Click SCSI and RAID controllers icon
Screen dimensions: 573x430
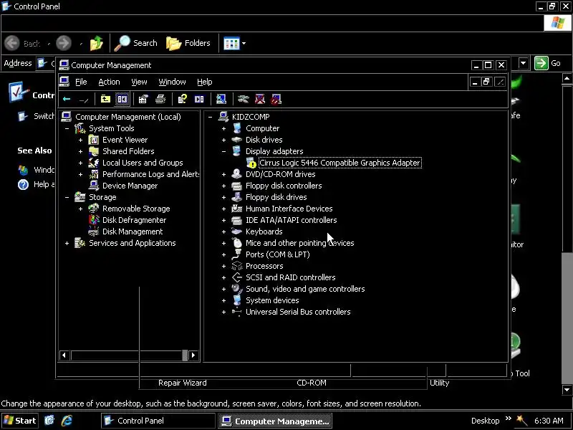pyautogui.click(x=237, y=277)
